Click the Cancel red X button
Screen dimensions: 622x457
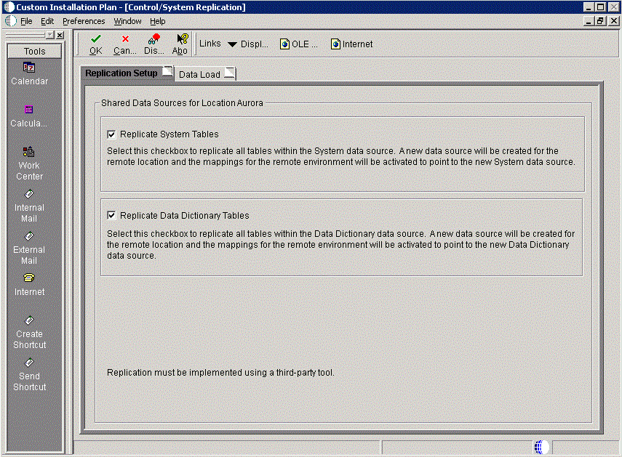pos(125,44)
